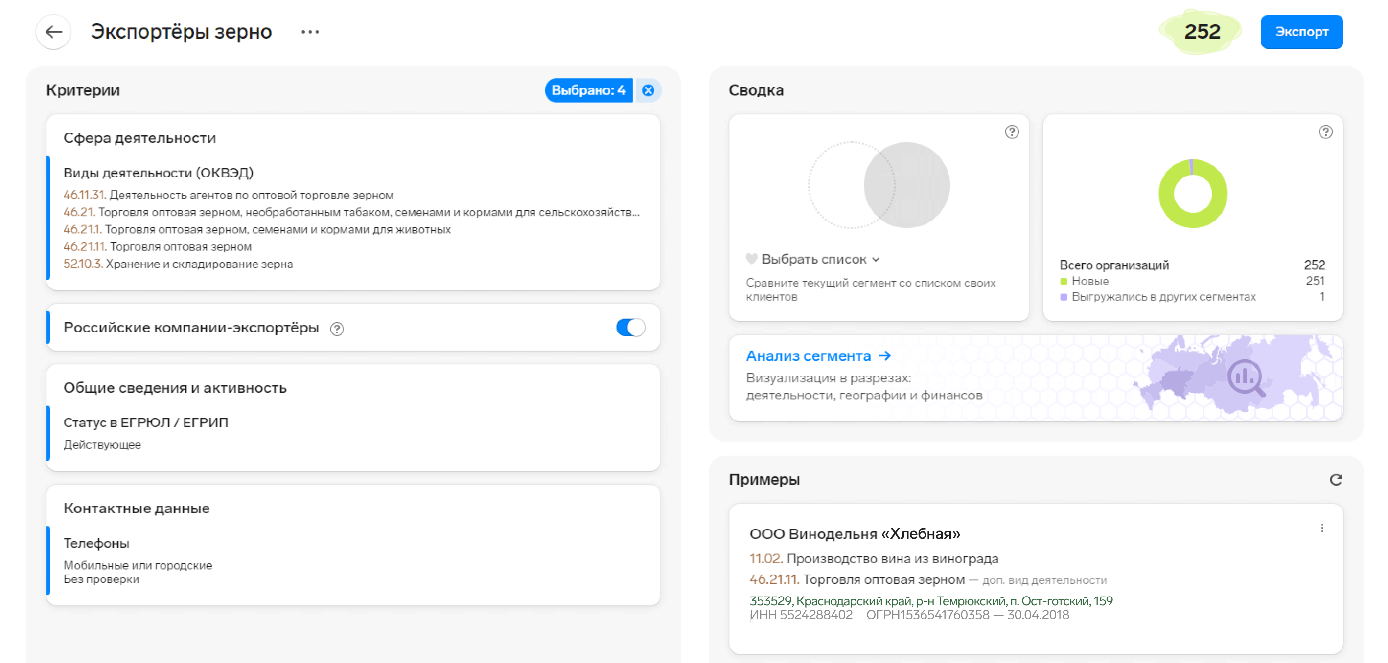Screen dimensions: 1388x663
Task: Open help tooltip for Российские компании-экспортёры
Action: tap(337, 328)
